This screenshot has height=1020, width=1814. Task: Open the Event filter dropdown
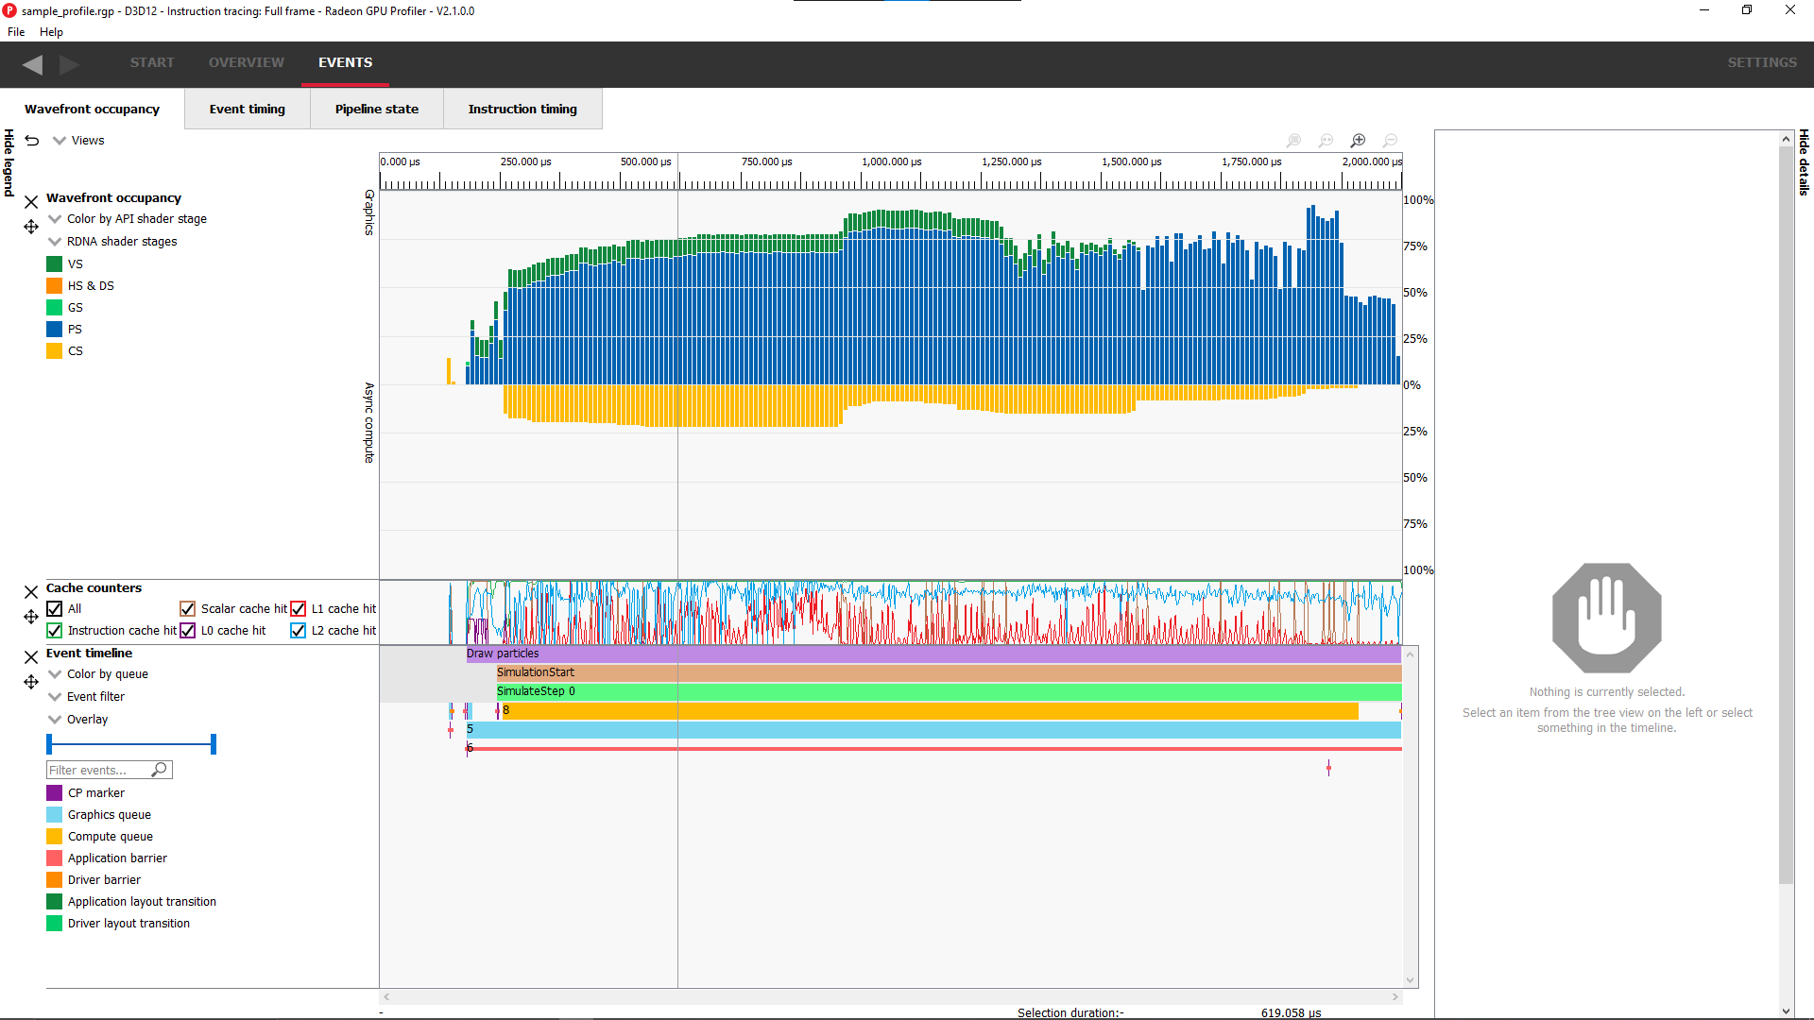[55, 697]
